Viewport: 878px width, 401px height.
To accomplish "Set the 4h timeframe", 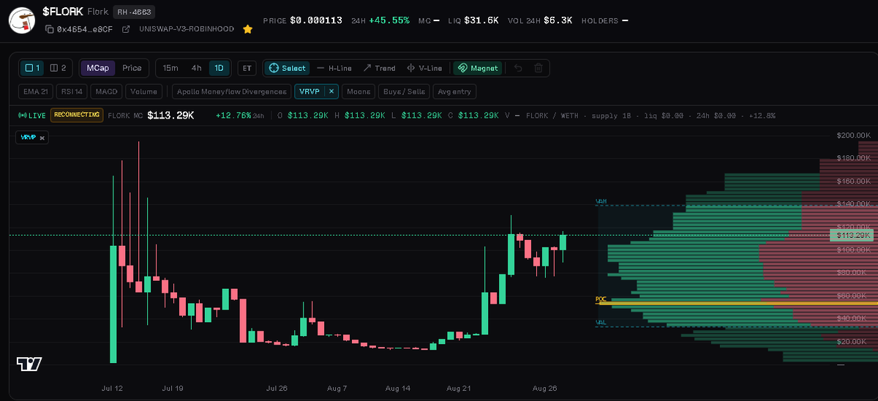I will coord(196,68).
